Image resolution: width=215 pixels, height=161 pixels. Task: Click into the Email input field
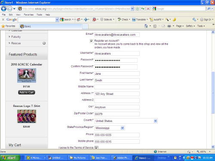pos(117,35)
